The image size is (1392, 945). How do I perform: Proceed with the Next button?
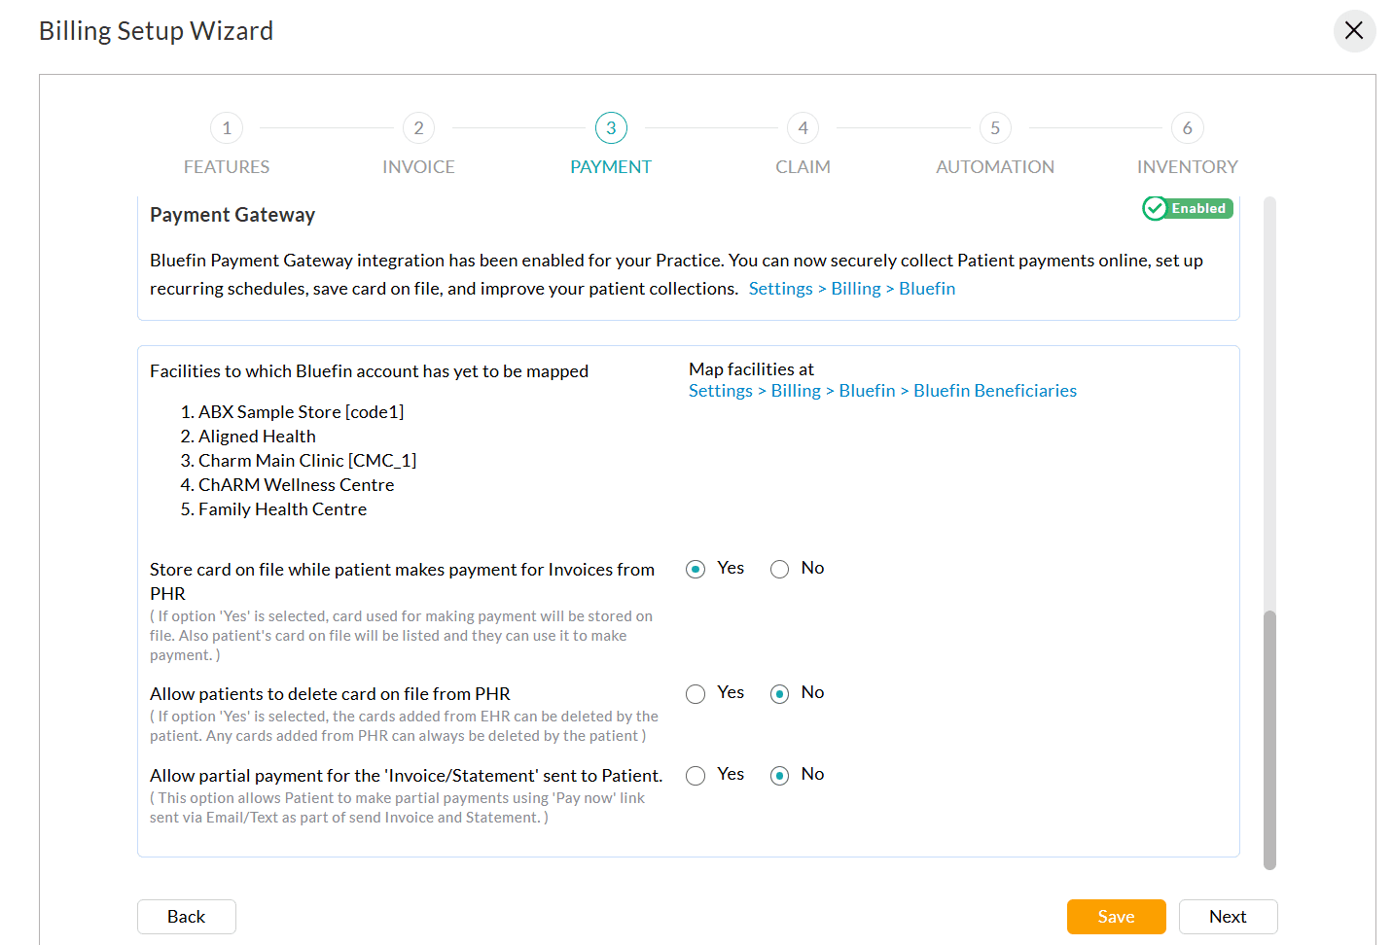[1228, 916]
